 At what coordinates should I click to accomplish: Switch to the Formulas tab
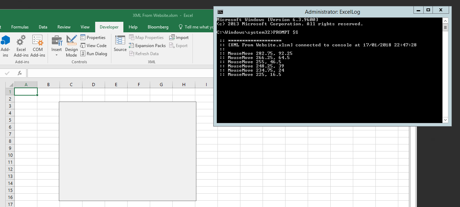click(x=20, y=27)
